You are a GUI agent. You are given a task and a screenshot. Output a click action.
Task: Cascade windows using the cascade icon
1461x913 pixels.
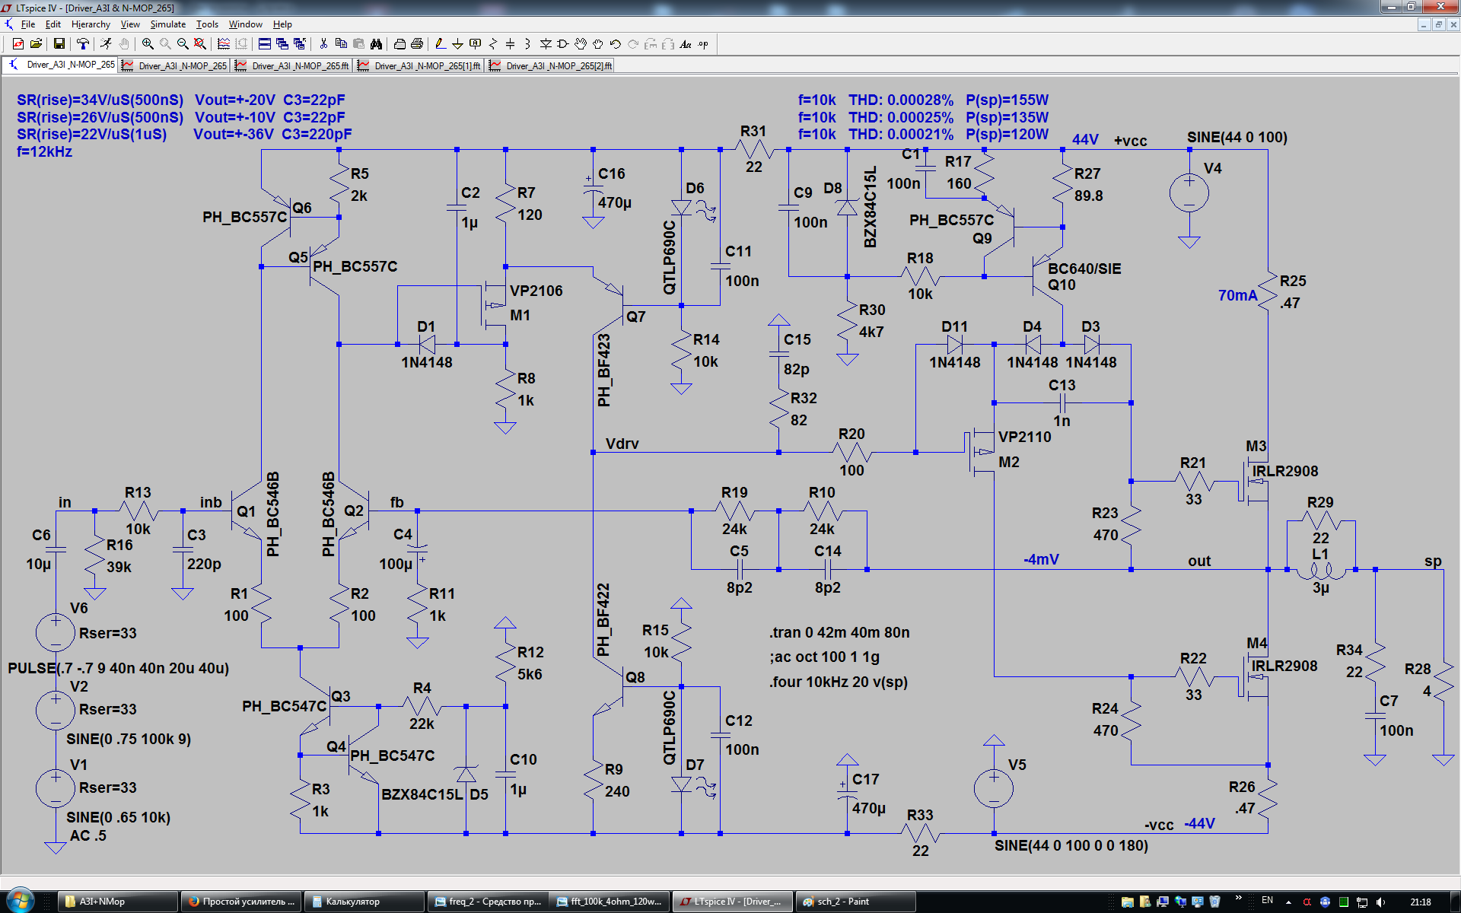coord(282,44)
